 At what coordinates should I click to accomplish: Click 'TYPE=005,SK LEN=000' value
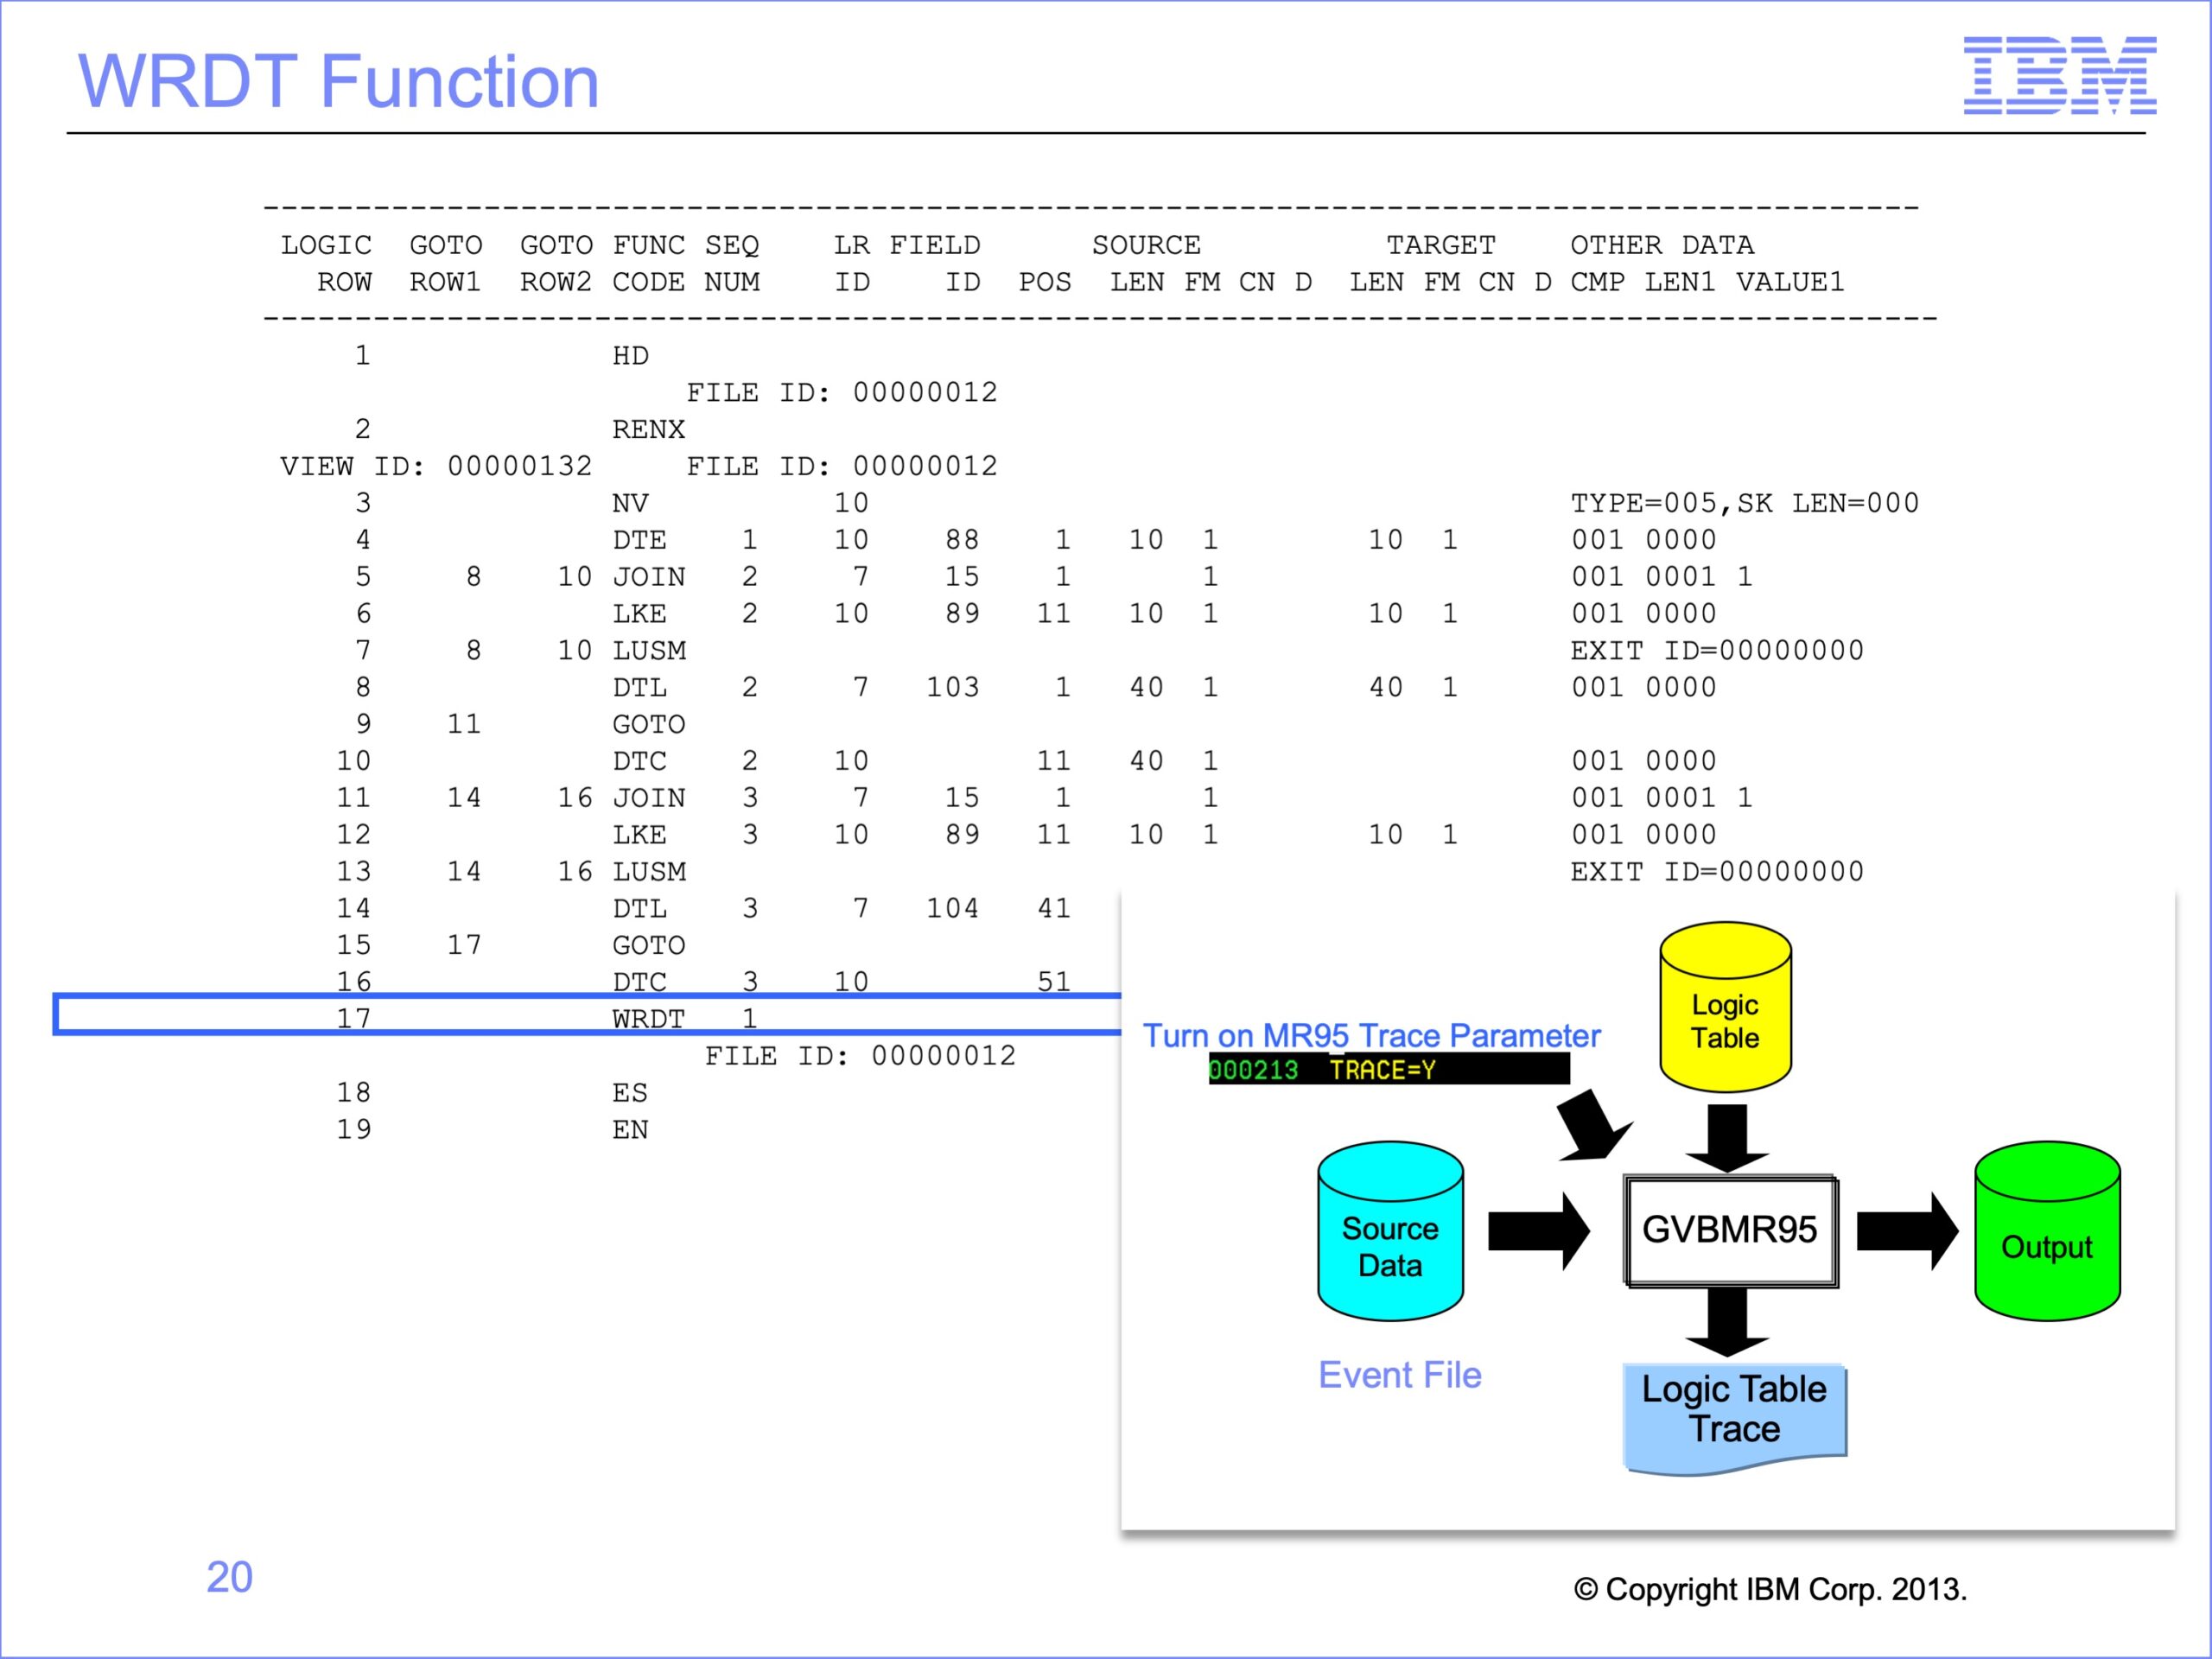tap(1744, 503)
